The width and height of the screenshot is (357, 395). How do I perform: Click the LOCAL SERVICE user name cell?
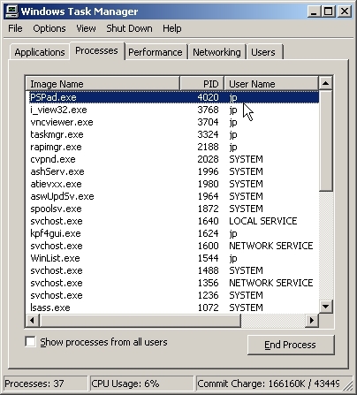click(x=263, y=221)
